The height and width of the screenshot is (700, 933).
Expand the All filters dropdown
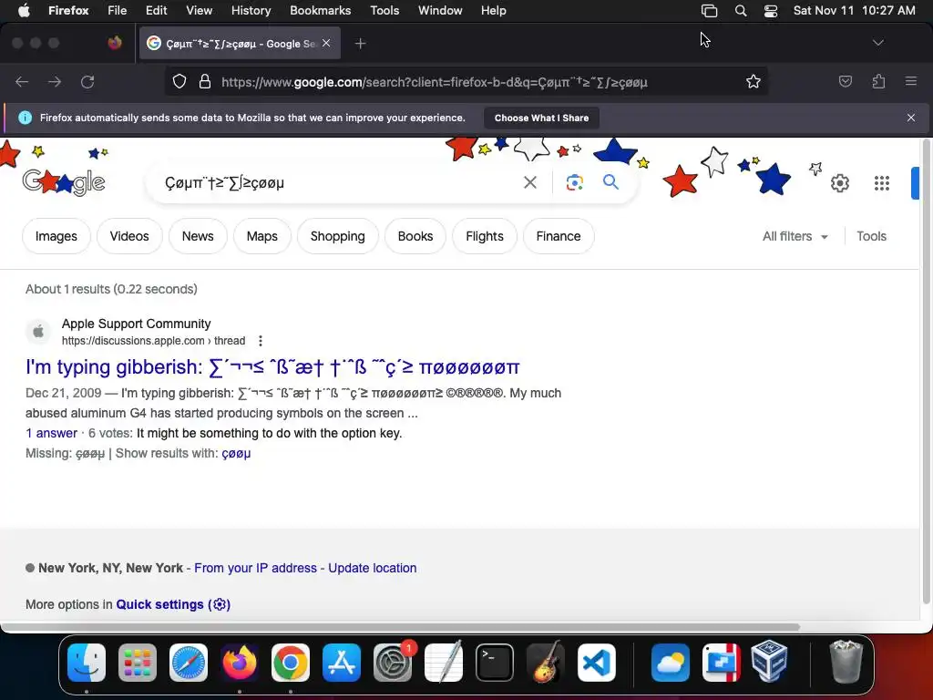point(795,236)
